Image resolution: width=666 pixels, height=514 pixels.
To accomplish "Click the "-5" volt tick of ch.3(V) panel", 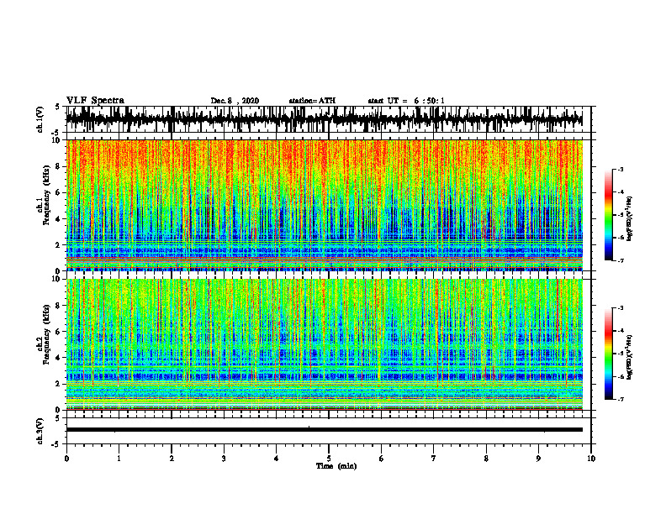I will pyautogui.click(x=56, y=444).
